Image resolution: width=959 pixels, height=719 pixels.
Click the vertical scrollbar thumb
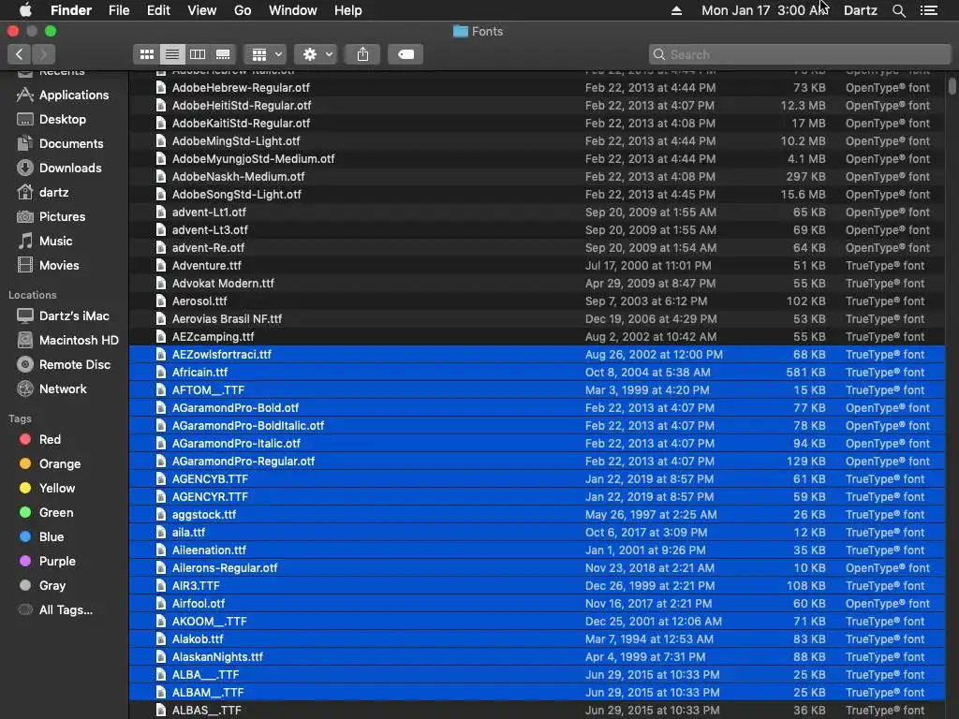coord(952,84)
